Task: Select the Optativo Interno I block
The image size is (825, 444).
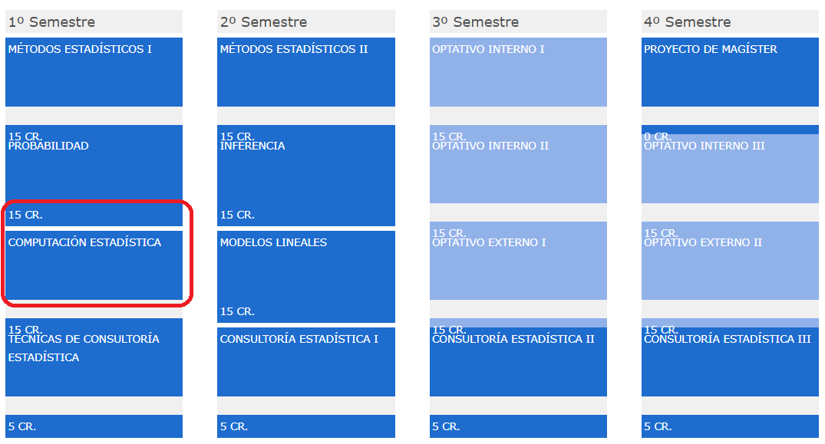Action: click(518, 72)
